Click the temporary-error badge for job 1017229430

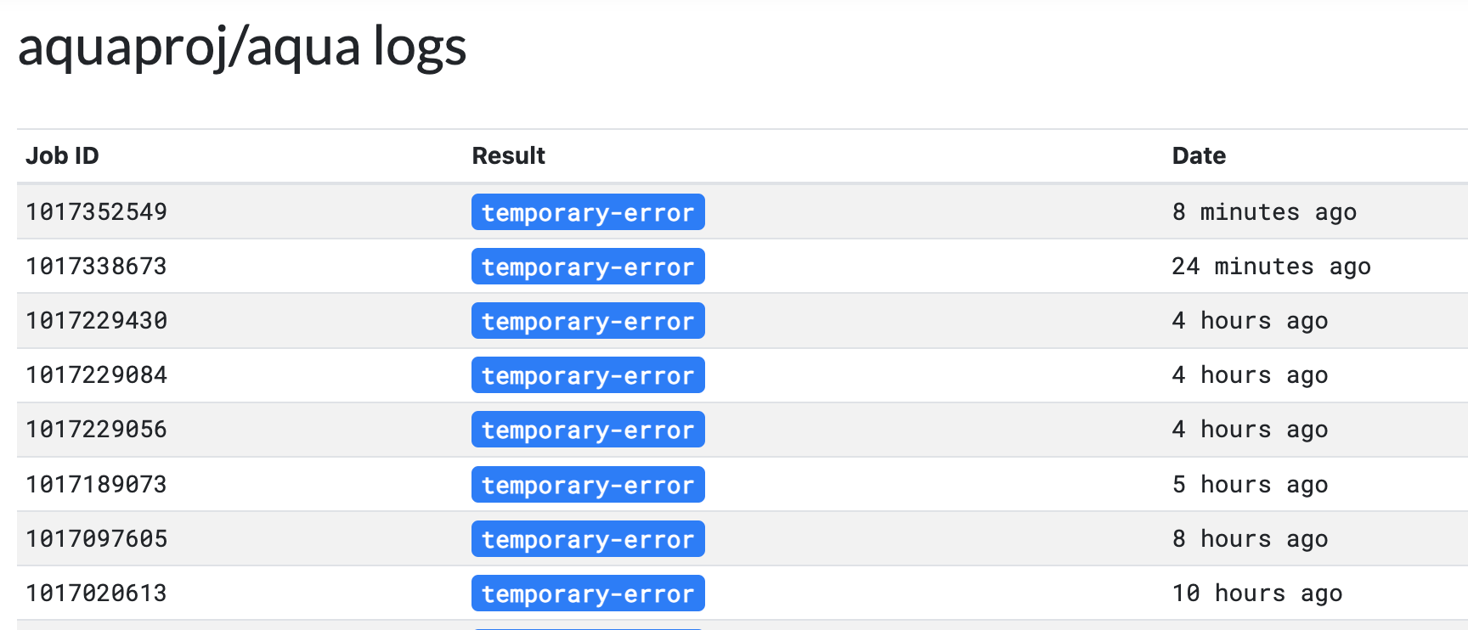tap(588, 320)
